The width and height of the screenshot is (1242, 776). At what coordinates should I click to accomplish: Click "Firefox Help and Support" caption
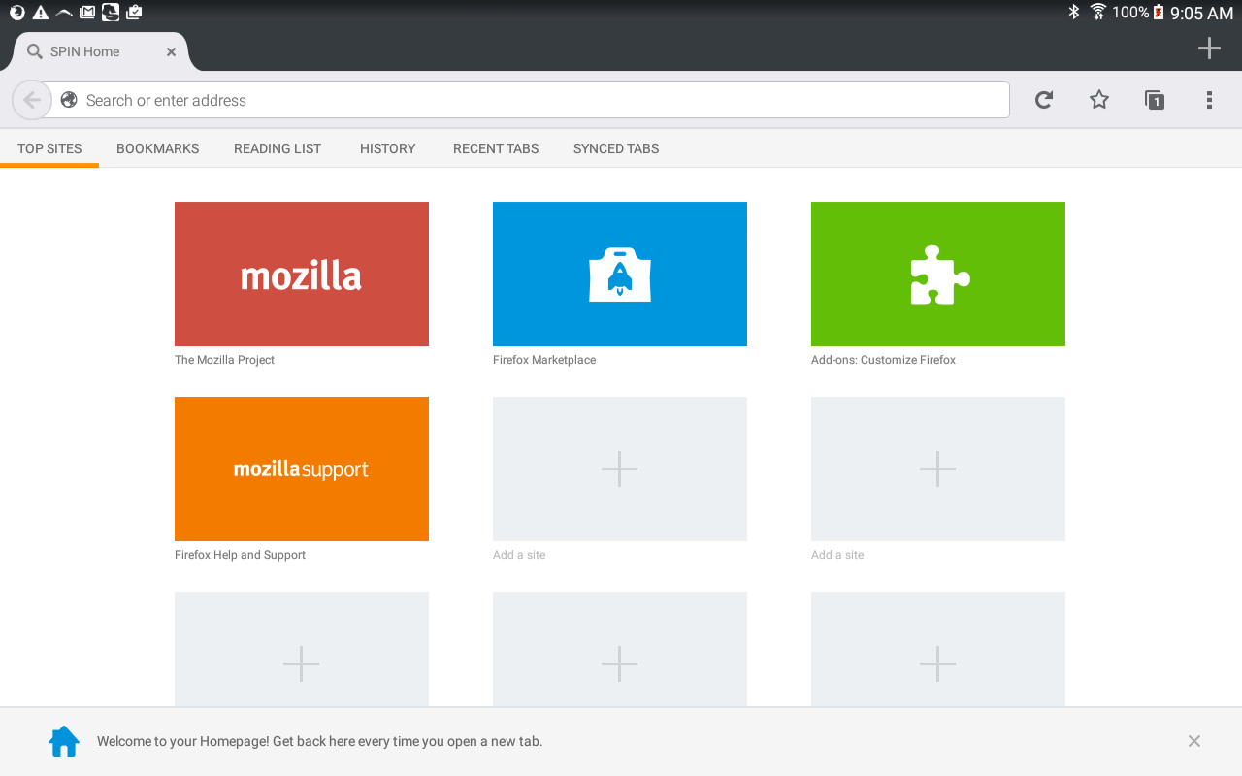click(x=240, y=555)
